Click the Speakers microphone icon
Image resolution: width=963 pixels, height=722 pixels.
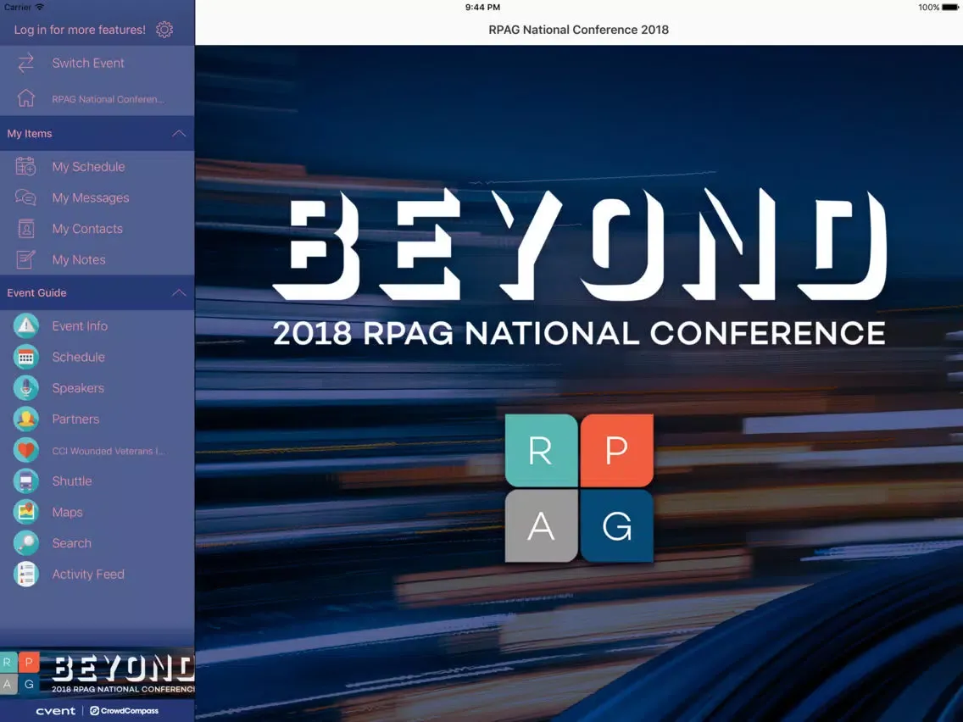(25, 388)
